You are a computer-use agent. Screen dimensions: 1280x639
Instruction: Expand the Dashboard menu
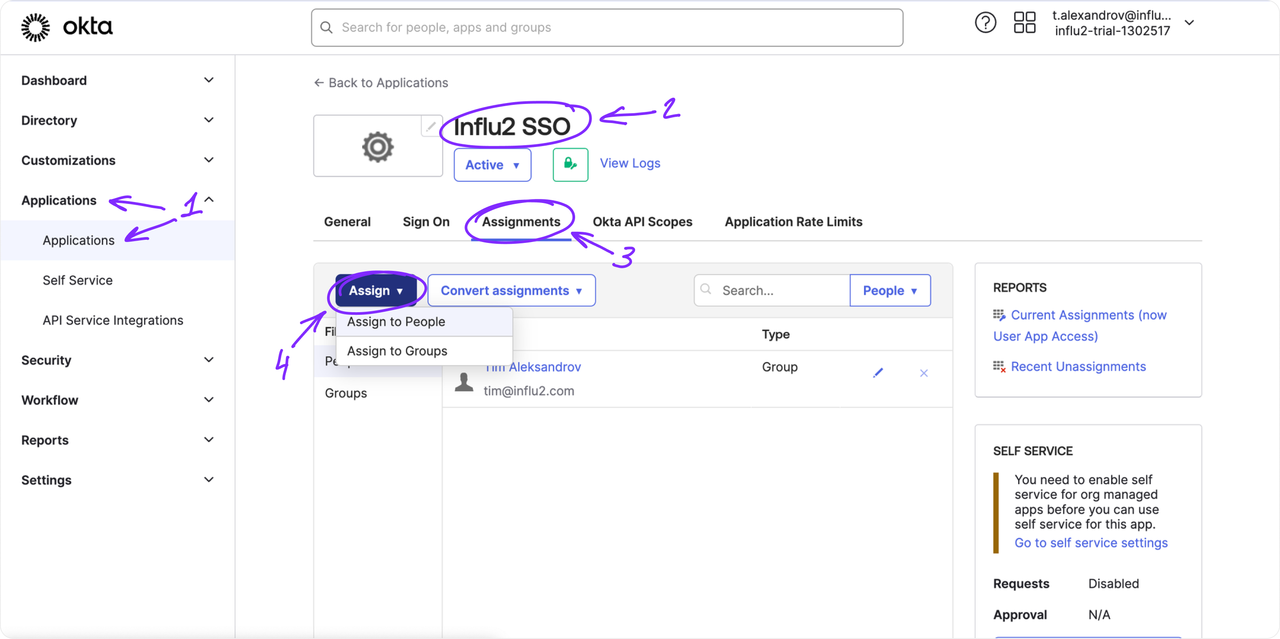point(209,80)
